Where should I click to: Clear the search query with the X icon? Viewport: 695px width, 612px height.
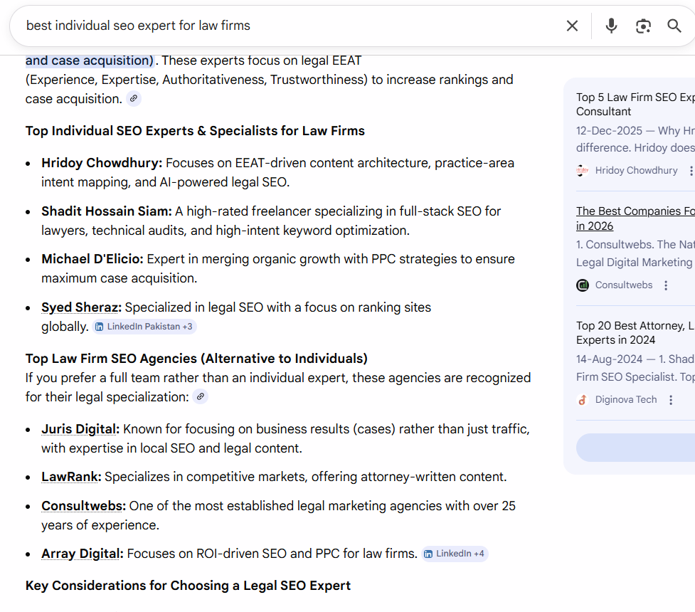point(572,26)
